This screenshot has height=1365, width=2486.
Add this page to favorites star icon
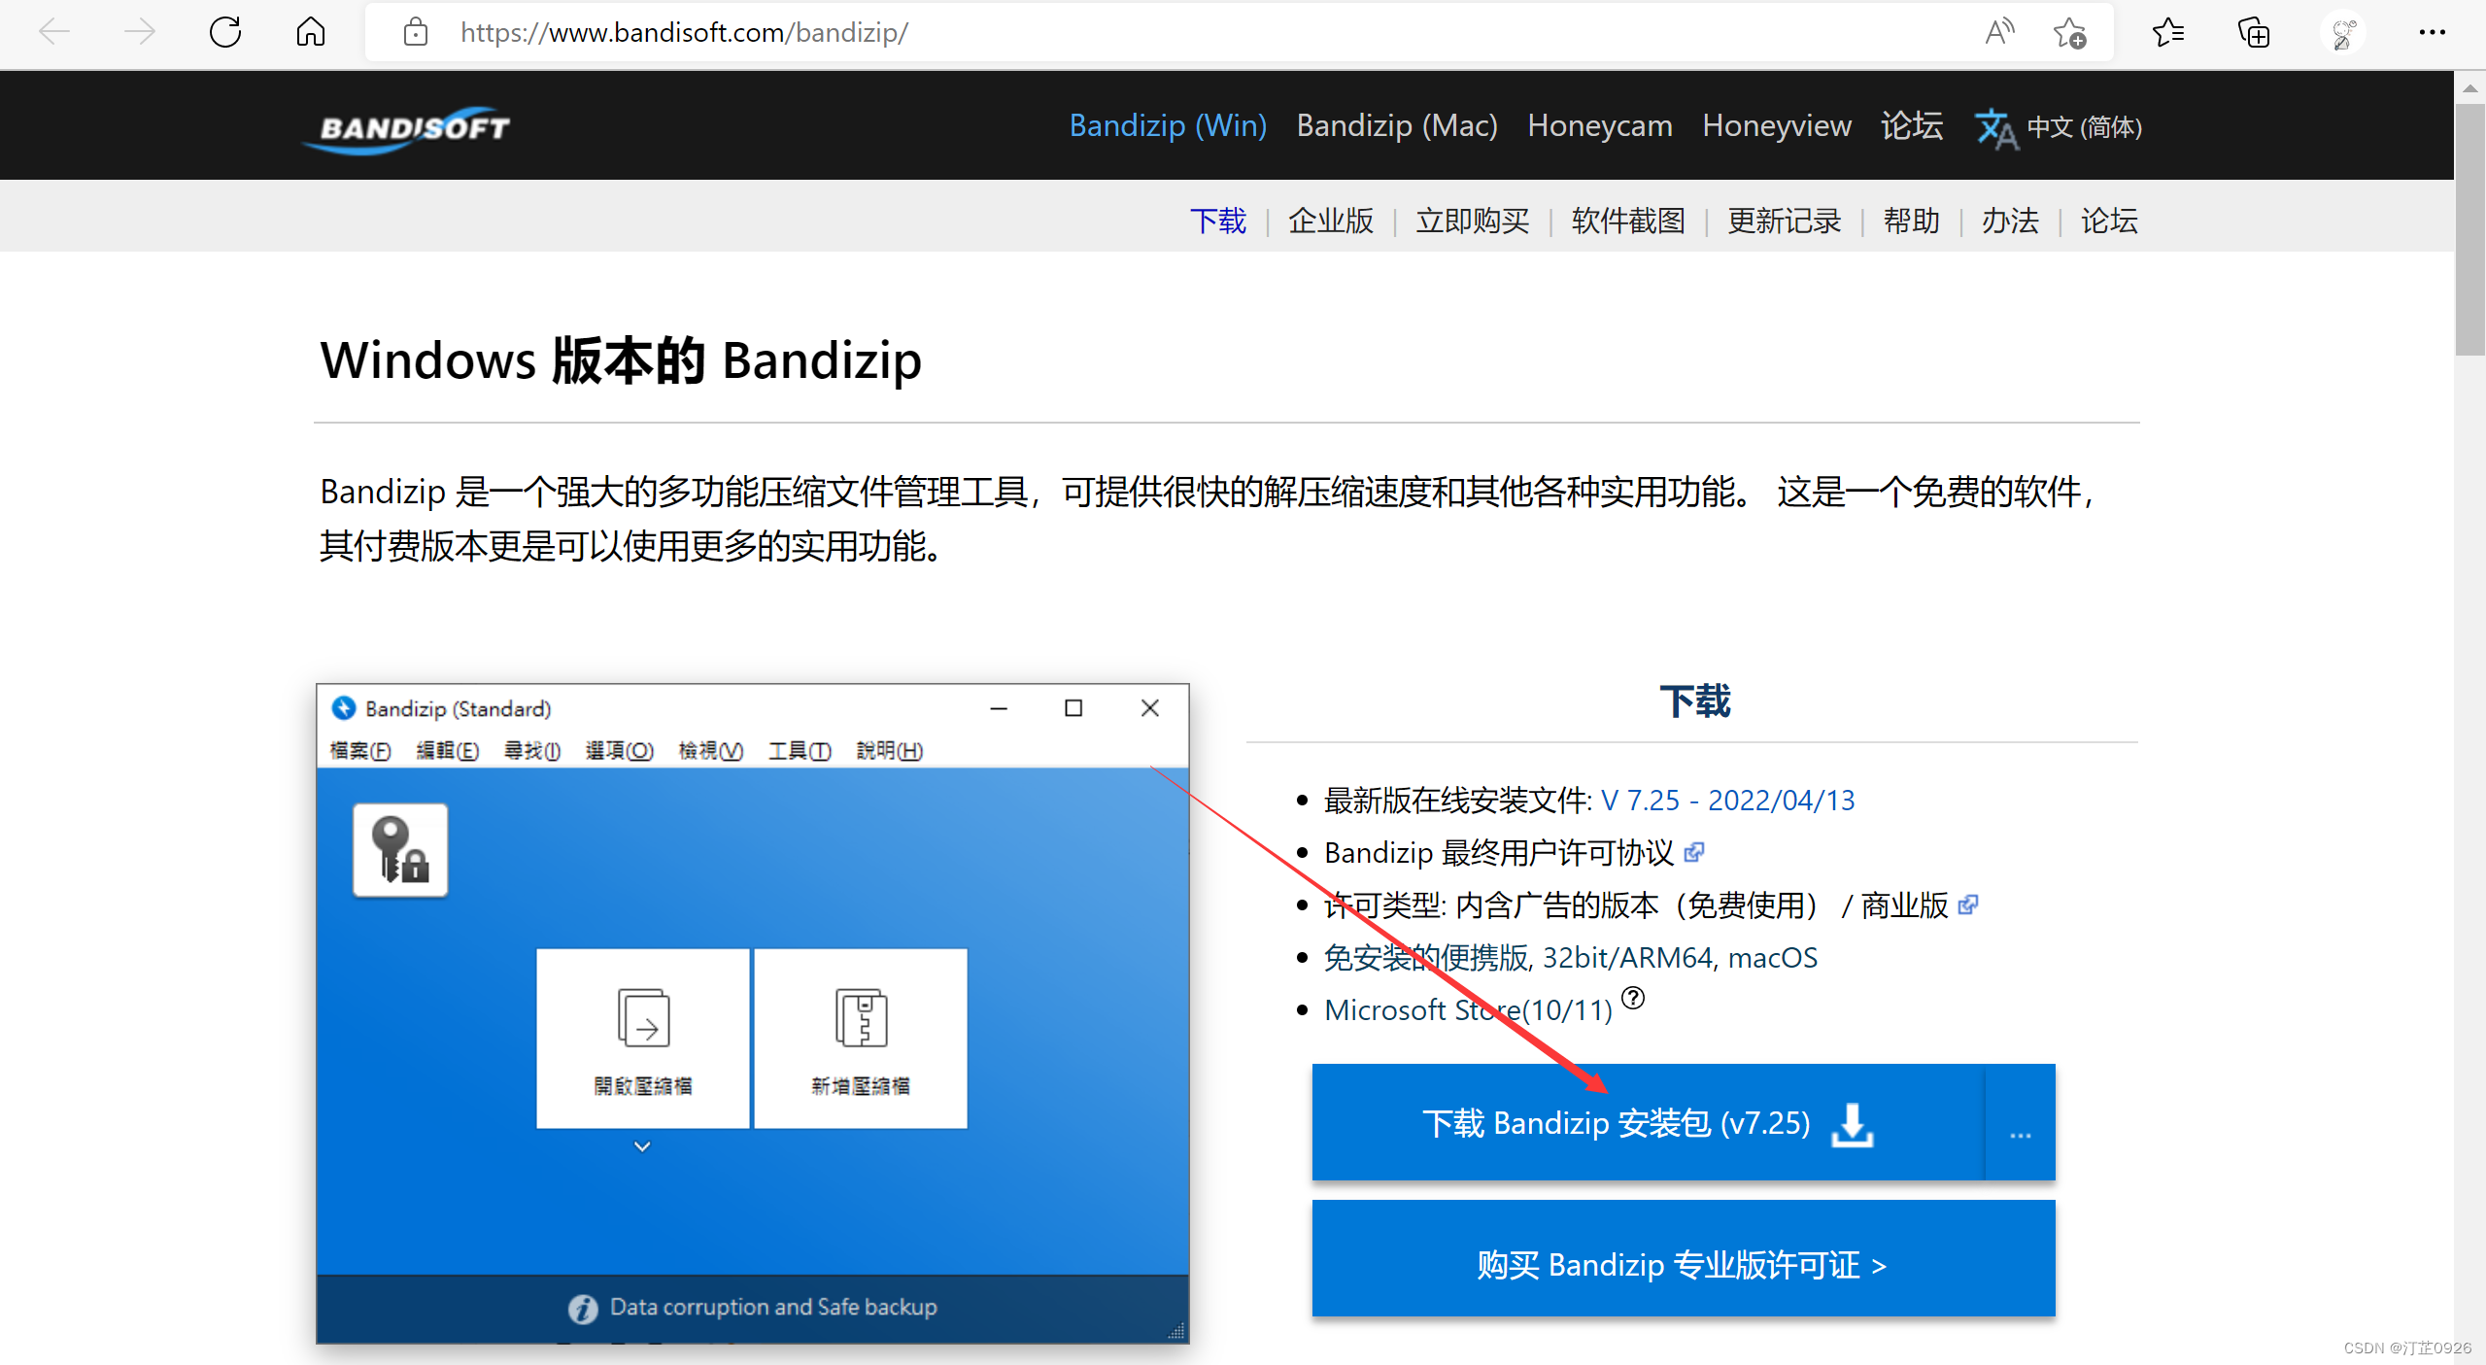(x=2069, y=32)
